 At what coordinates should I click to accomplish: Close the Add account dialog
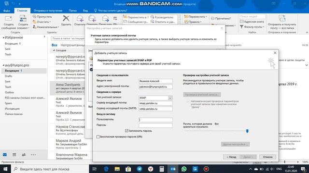pos(275,53)
